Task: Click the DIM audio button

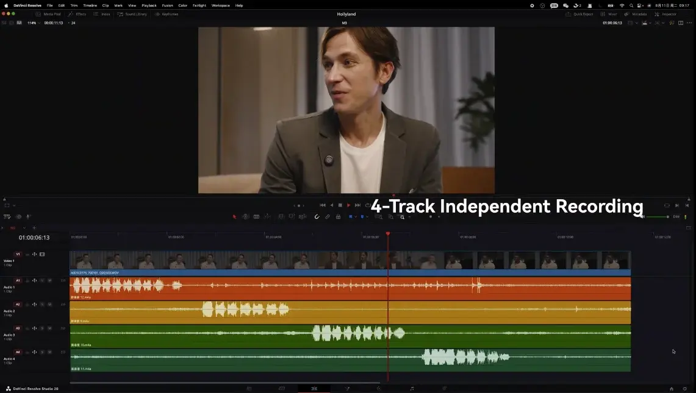Action: point(676,217)
